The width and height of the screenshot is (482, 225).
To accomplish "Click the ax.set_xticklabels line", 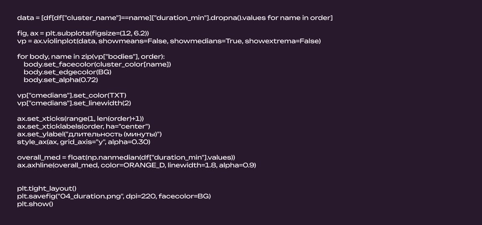I will pos(83,126).
